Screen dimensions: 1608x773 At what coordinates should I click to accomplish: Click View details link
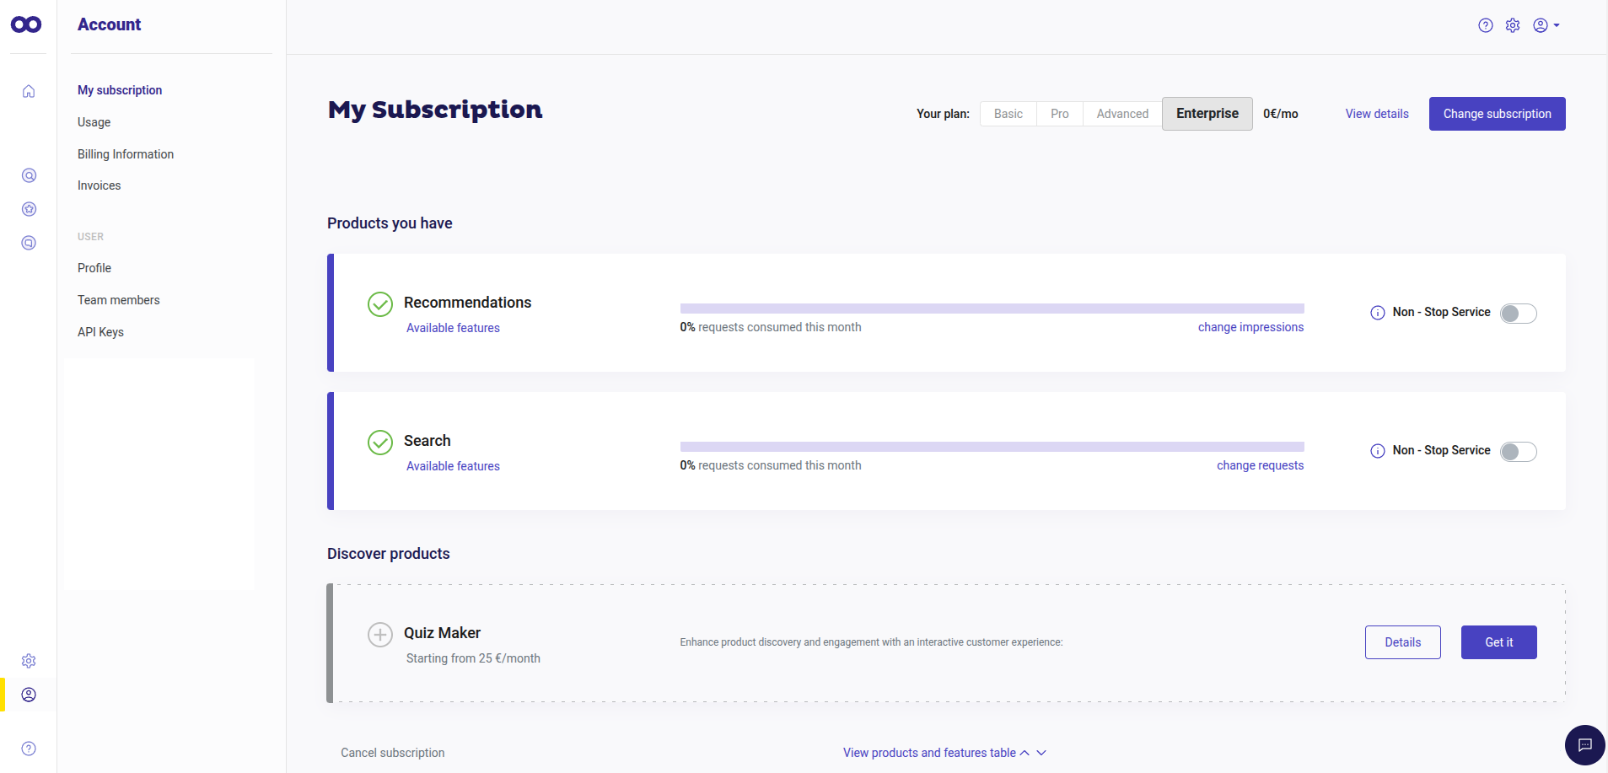click(x=1377, y=114)
